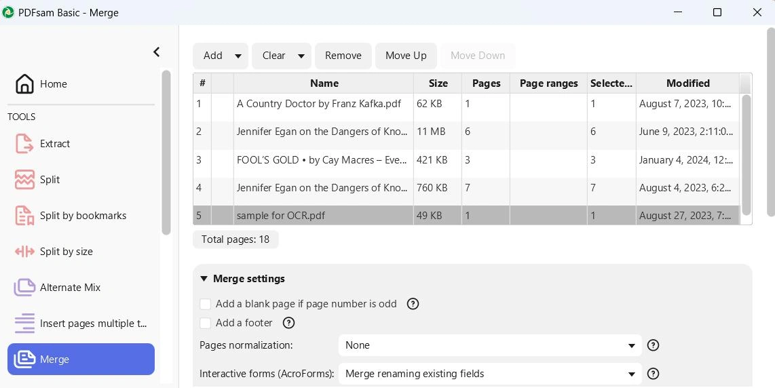The image size is (775, 388).
Task: Open Interactive forms AcroForms dropdown
Action: (489, 374)
